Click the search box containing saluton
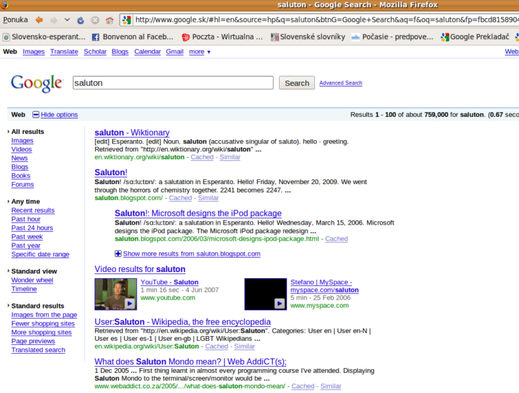 click(x=173, y=83)
